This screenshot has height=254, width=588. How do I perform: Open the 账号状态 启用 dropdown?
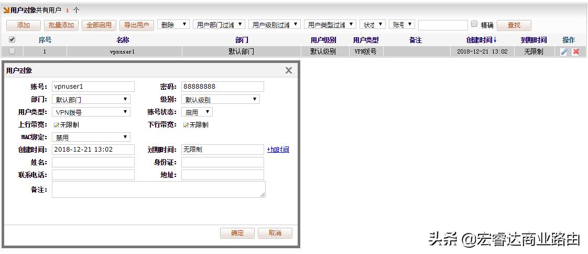click(197, 112)
